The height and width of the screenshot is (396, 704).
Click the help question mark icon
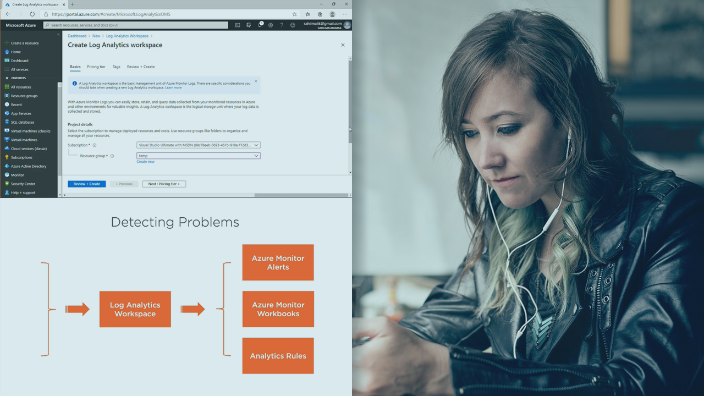tap(282, 25)
